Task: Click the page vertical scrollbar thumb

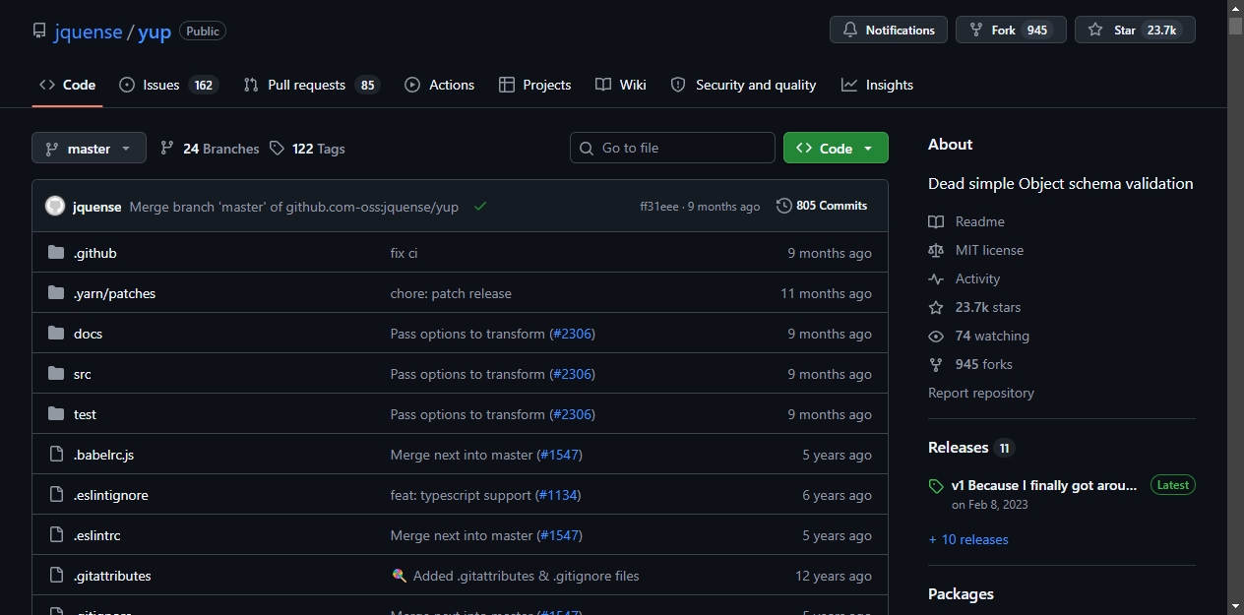Action: (1235, 25)
